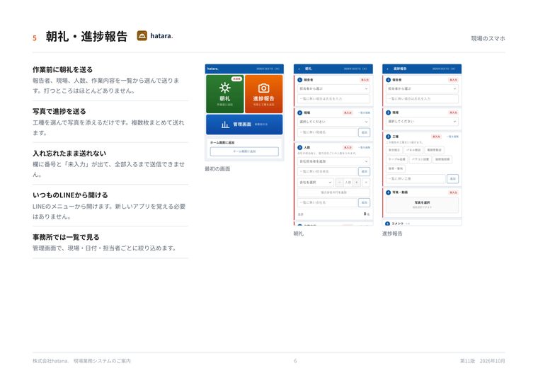
Task: Click the hatara logo icon beside the slide title
Action: pos(142,35)
